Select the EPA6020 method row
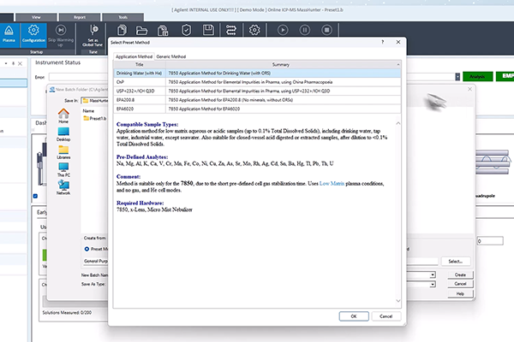 point(257,109)
